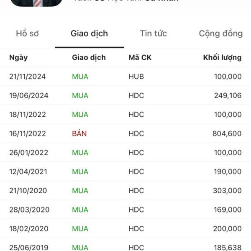Open the HUB stock code link
Viewport: 251px width, 251px height.
(136, 77)
